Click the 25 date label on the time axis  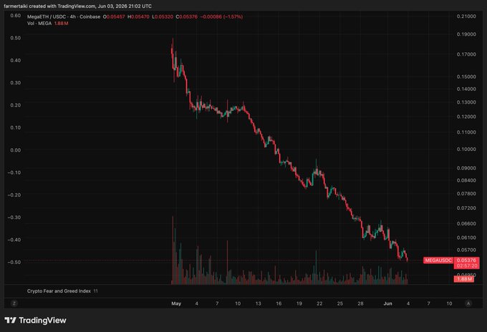click(340, 303)
